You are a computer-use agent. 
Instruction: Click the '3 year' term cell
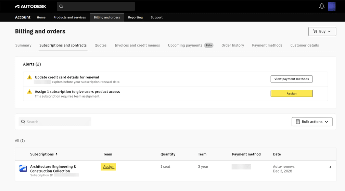click(x=203, y=167)
